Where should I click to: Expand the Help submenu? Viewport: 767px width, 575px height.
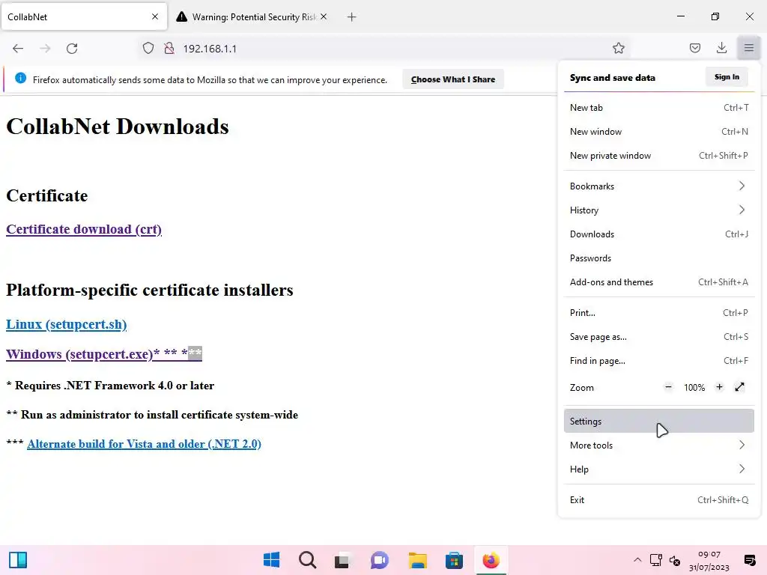(x=659, y=469)
